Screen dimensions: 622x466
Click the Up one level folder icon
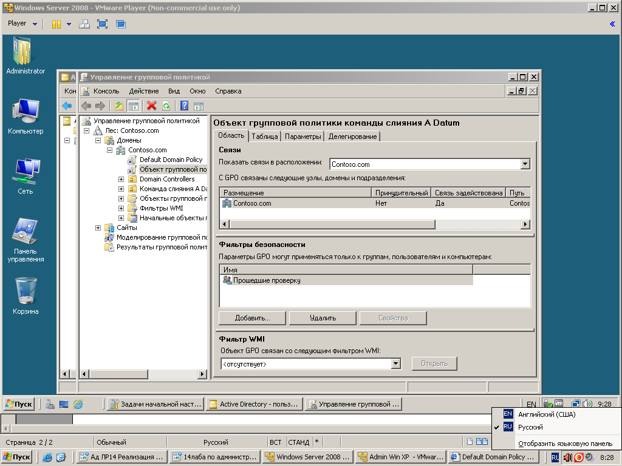(x=118, y=106)
